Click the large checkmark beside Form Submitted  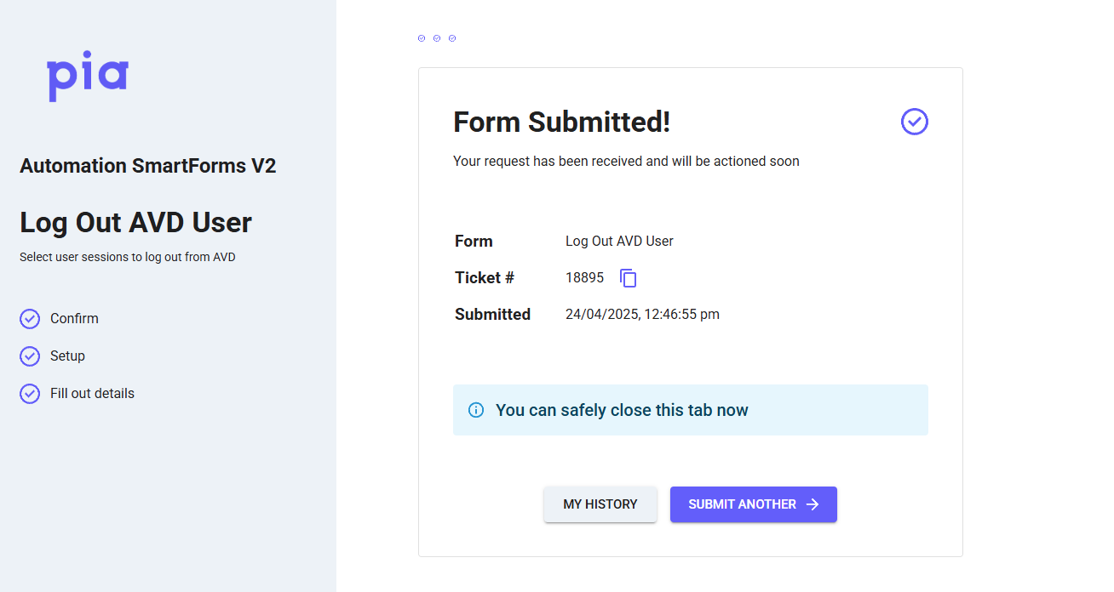pyautogui.click(x=914, y=122)
